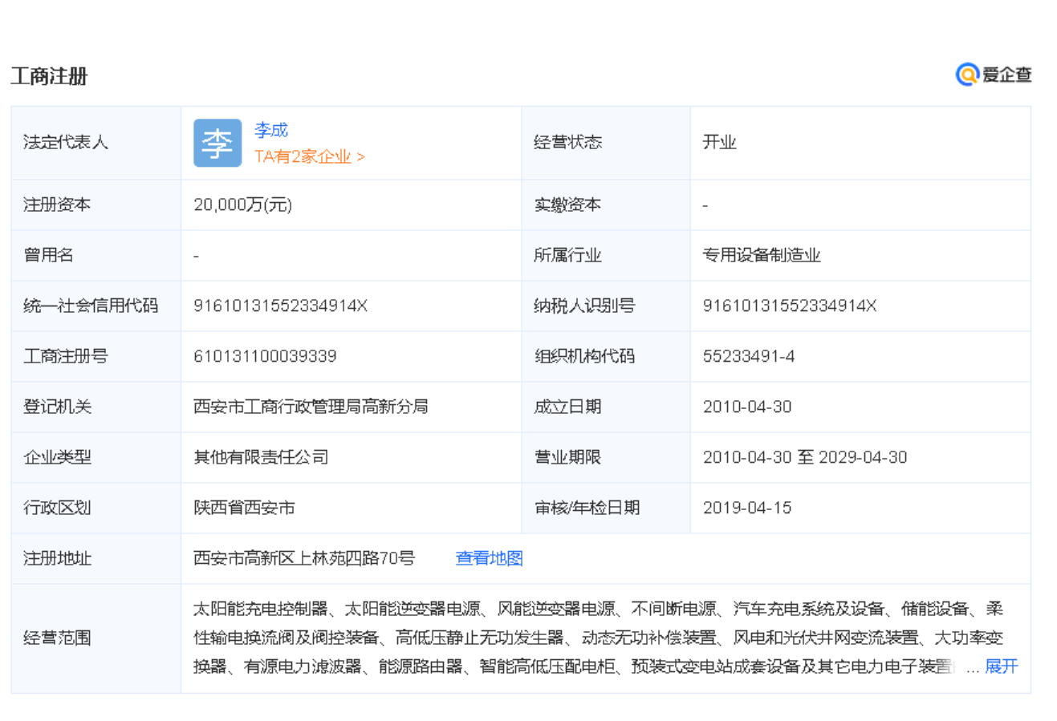Expand the business scope with 展开
The height and width of the screenshot is (721, 1057).
point(1001,666)
